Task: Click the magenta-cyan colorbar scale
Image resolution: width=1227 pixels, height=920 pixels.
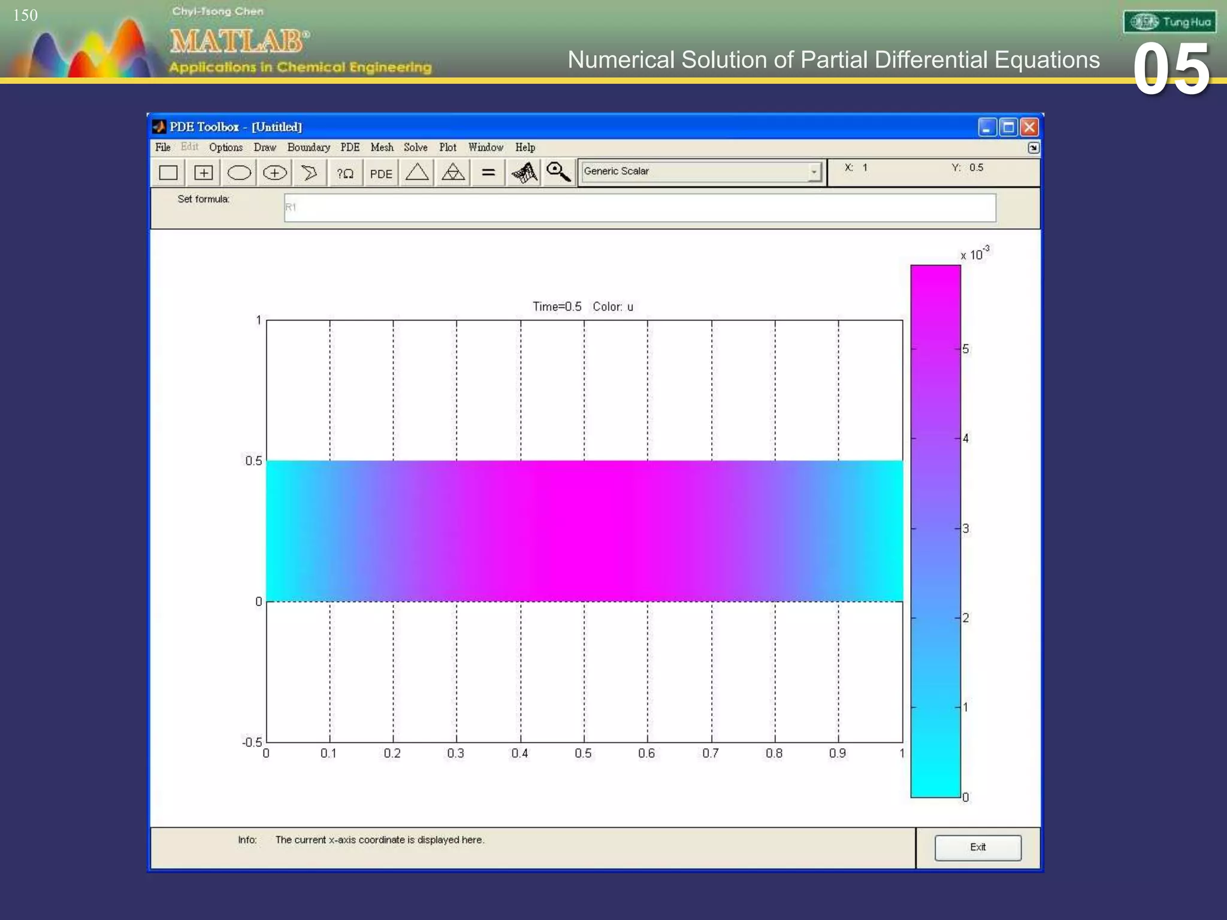Action: 935,531
